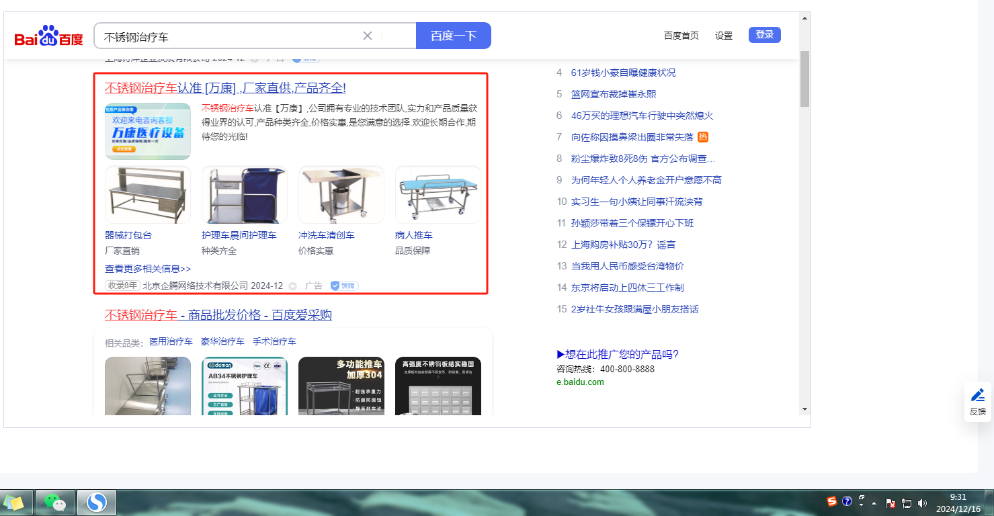This screenshot has height=516, width=994.
Task: Open Action Center flag icon
Action: (891, 503)
